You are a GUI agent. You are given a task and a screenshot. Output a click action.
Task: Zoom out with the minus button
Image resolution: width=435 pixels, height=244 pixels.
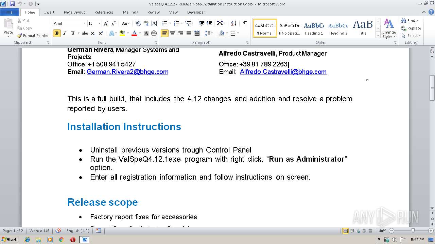(391, 231)
